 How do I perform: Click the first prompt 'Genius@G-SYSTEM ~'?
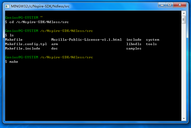(24, 18)
